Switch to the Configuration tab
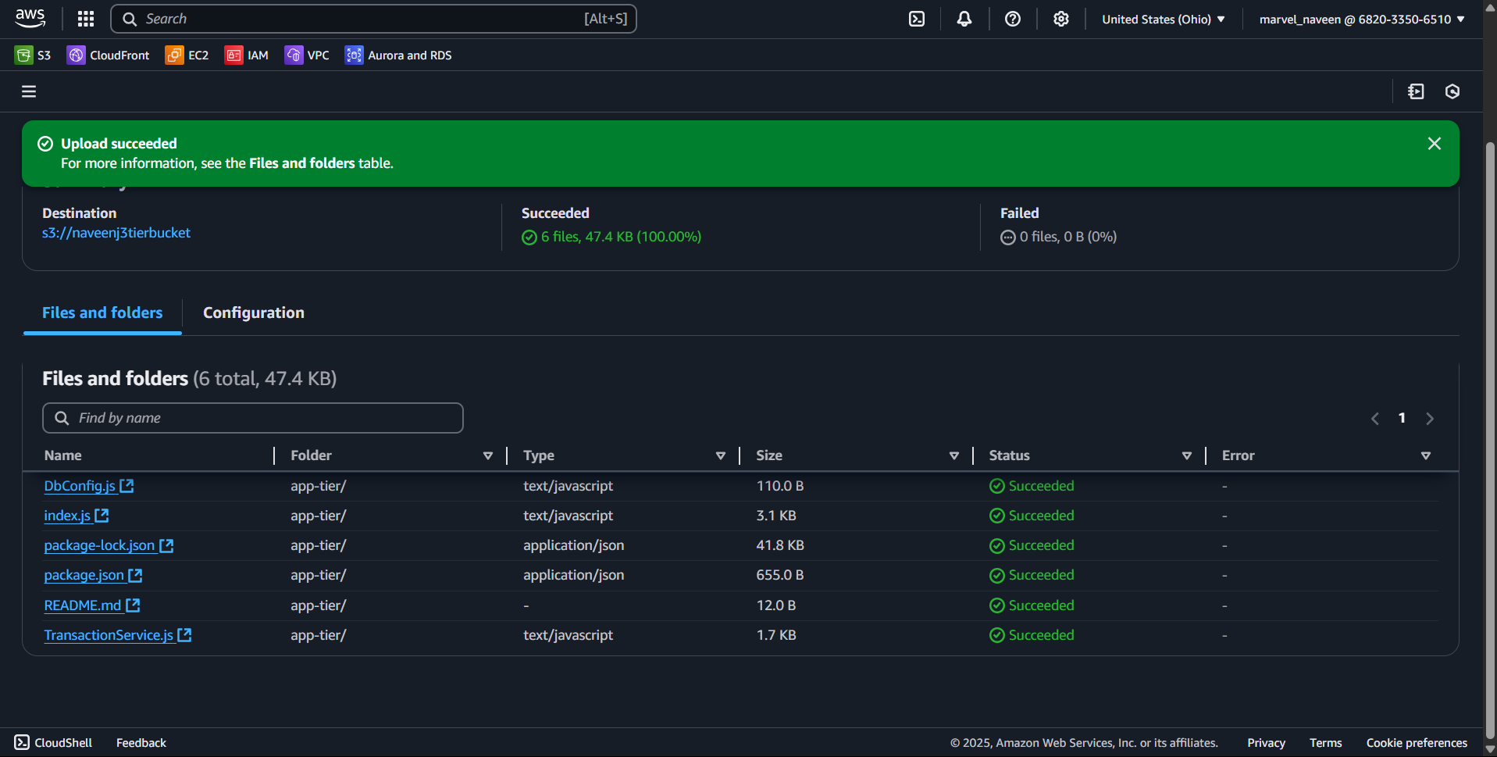Image resolution: width=1497 pixels, height=757 pixels. point(254,313)
